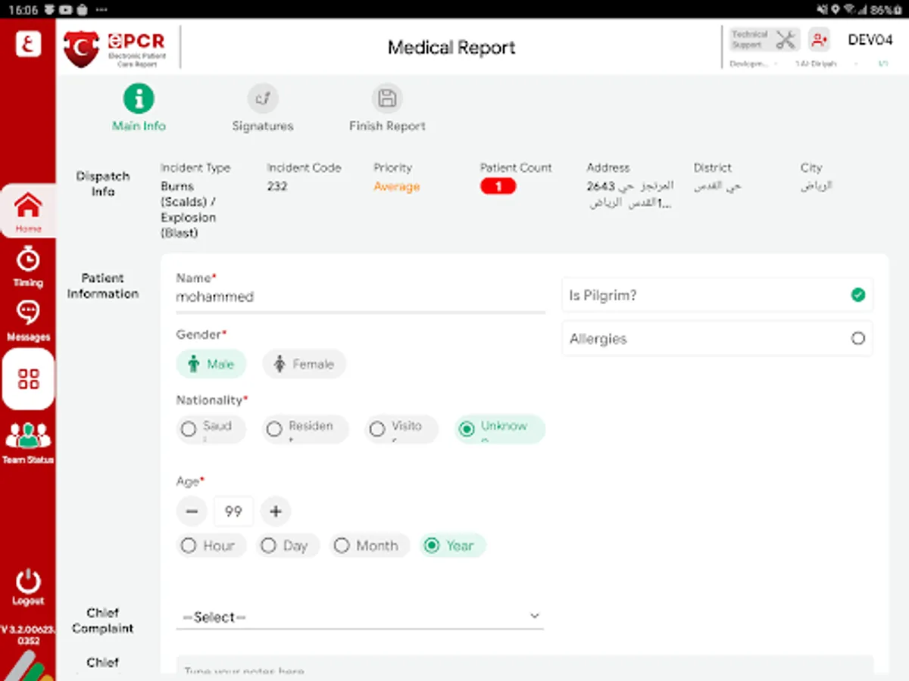Increase age with plus button
Image resolution: width=909 pixels, height=681 pixels.
[x=276, y=512]
